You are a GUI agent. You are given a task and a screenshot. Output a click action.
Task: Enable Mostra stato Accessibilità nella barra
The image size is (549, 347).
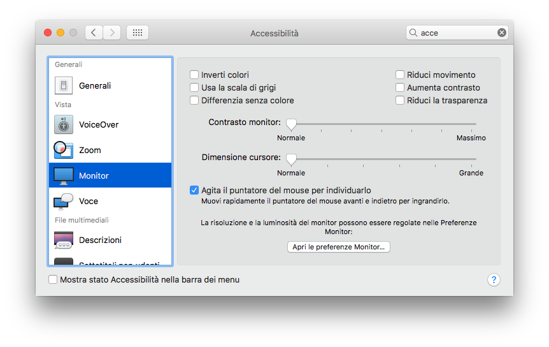coord(53,279)
